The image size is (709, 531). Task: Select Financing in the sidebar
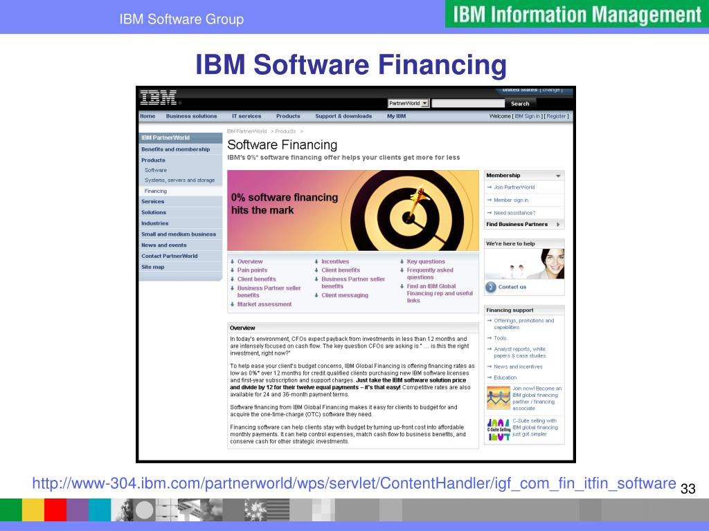pos(181,191)
